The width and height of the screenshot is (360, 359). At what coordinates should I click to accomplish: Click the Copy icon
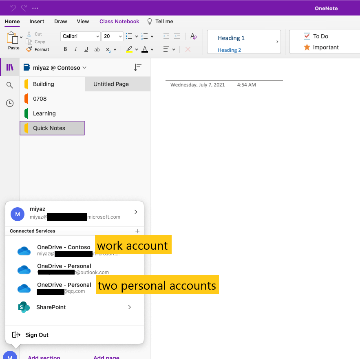29,42
